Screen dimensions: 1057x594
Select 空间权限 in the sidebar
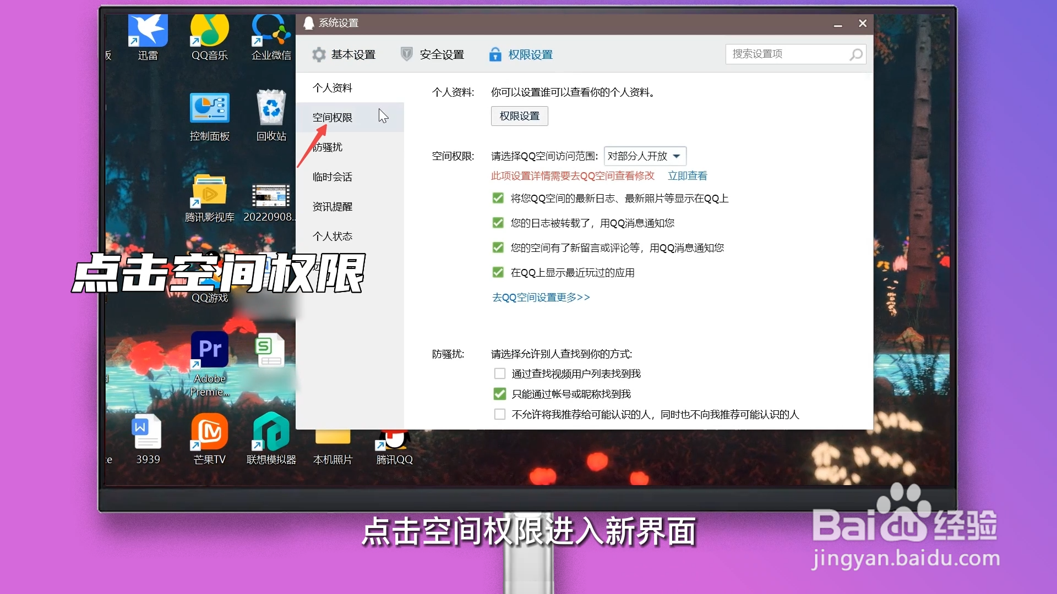350,117
